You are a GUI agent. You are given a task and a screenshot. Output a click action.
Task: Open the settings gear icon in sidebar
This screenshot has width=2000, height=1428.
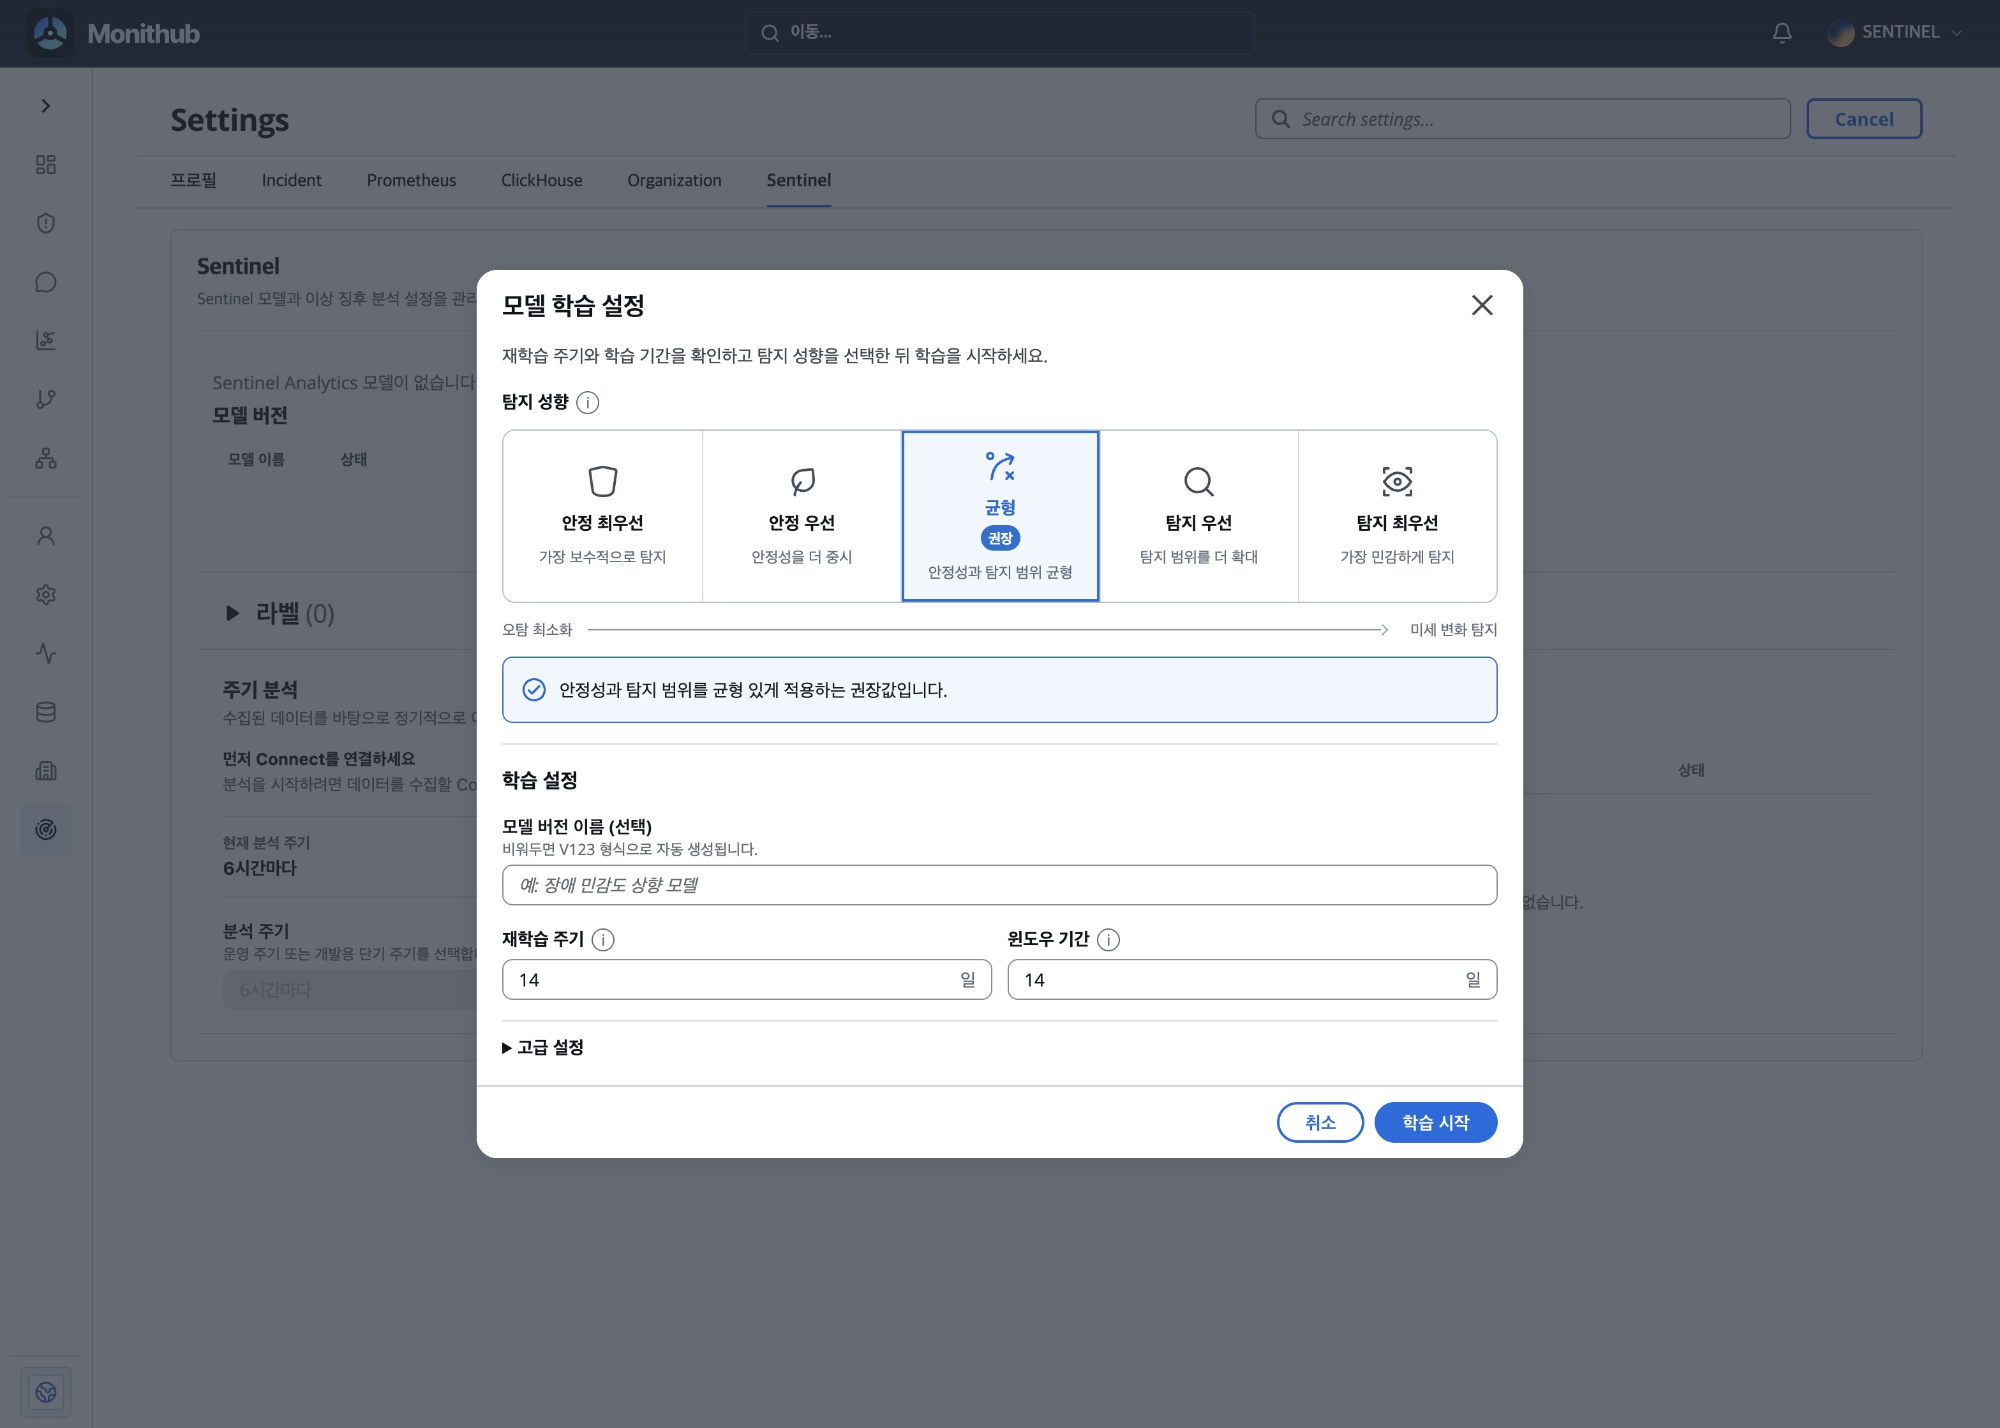pos(46,595)
